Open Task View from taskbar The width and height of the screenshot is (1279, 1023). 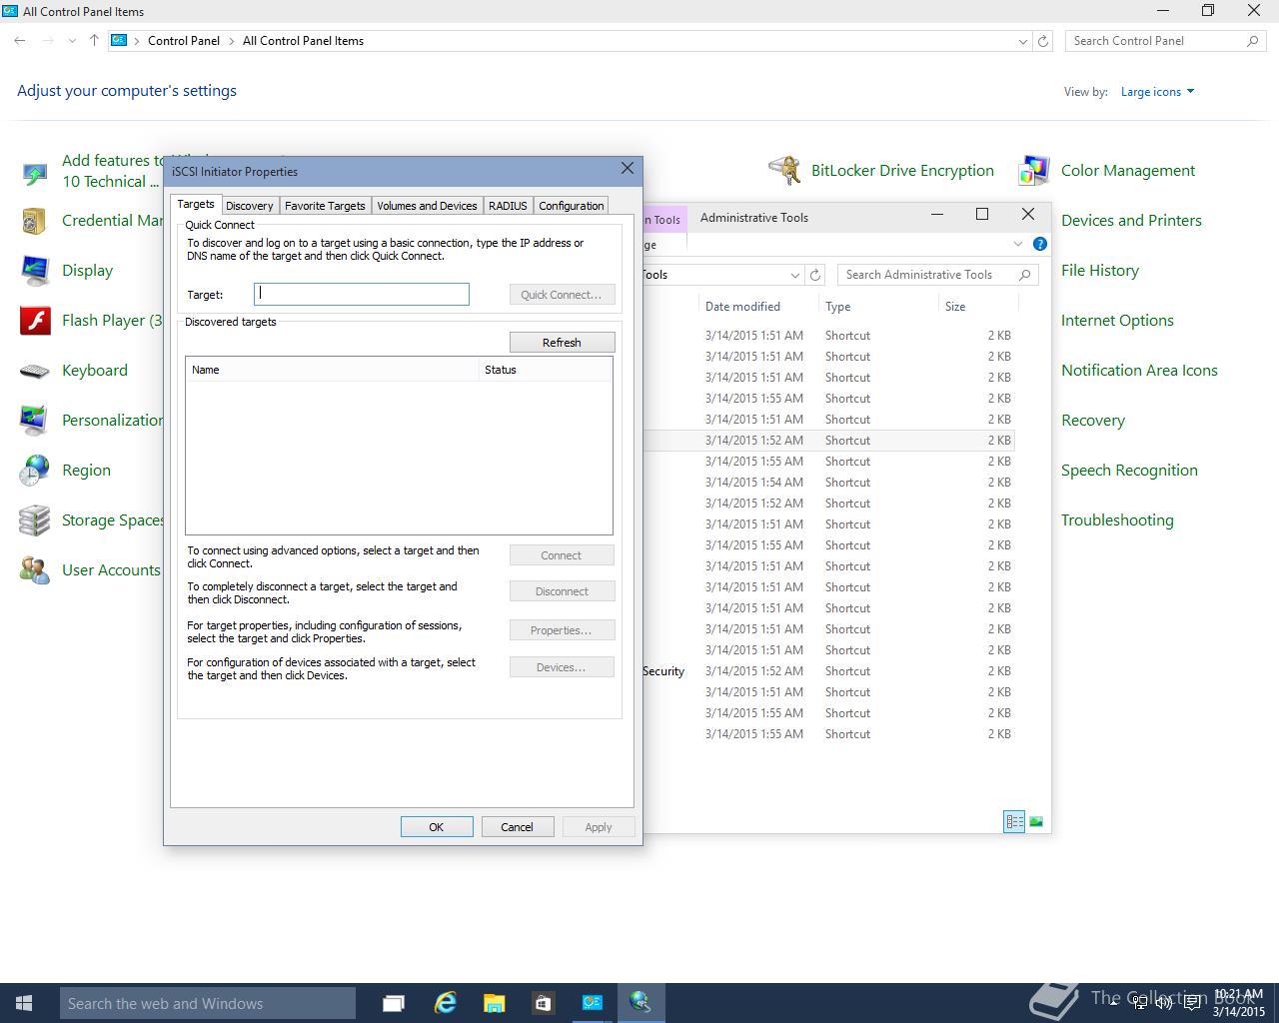pyautogui.click(x=394, y=1003)
